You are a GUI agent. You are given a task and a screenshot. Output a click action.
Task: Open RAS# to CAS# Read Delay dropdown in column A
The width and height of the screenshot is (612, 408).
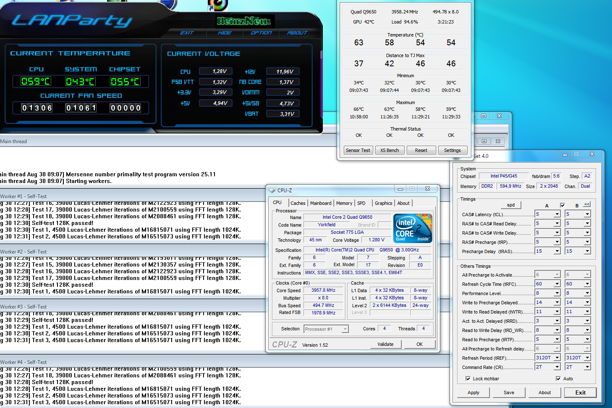[x=557, y=223]
